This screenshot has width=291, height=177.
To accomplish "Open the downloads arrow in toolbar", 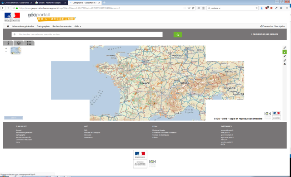I will (262, 8).
